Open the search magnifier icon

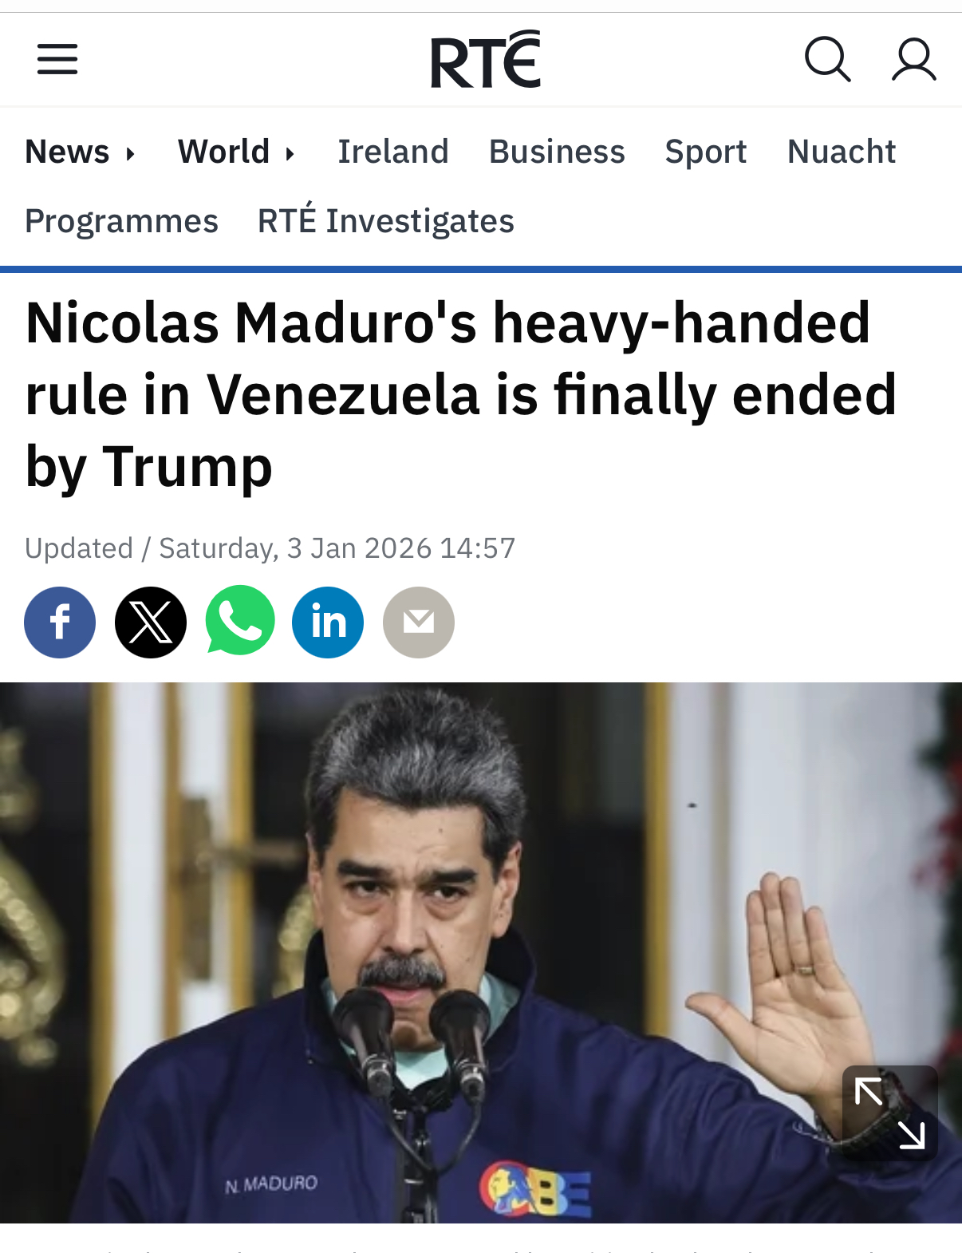[827, 59]
